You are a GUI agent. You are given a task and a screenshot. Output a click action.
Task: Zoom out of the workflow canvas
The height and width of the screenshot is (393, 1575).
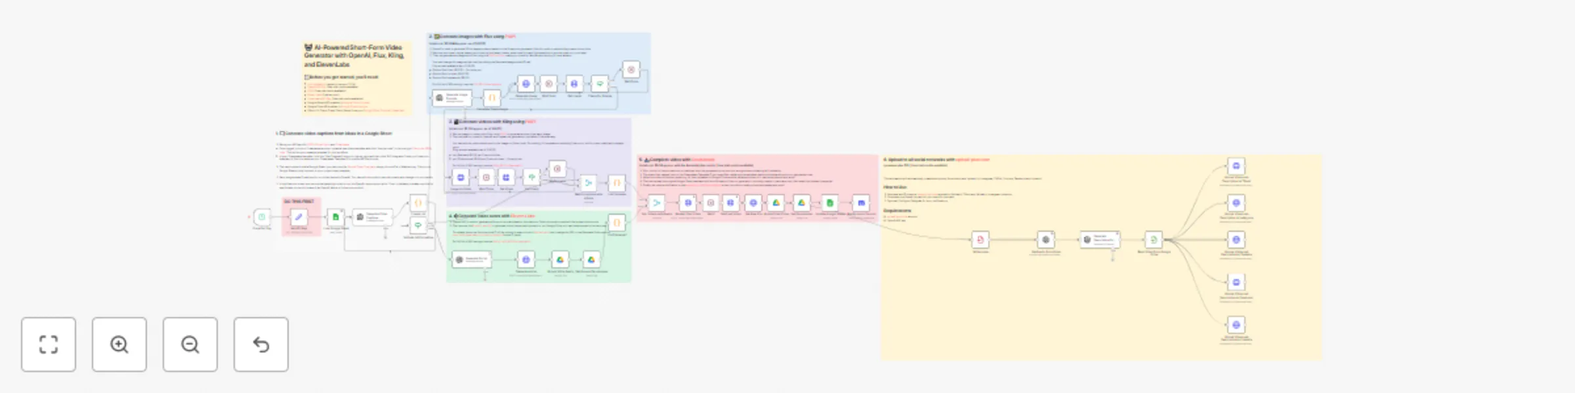click(x=190, y=345)
